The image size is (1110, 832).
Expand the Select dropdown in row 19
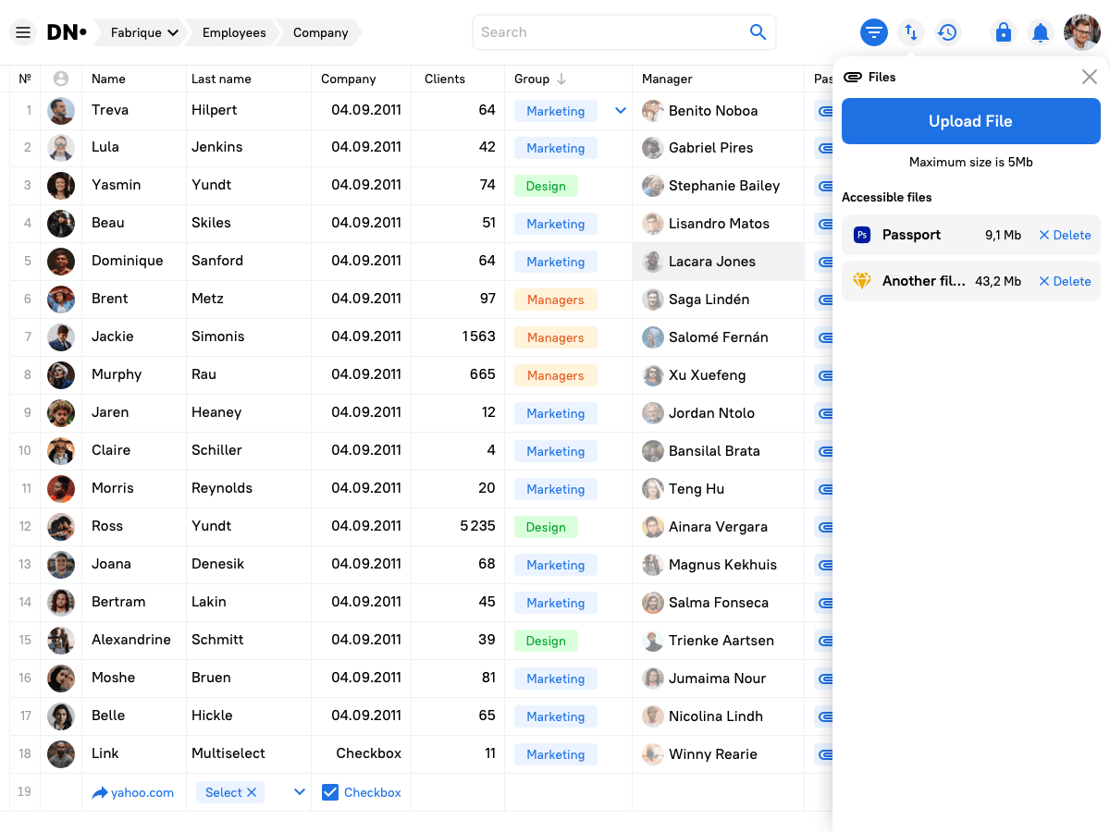[300, 792]
